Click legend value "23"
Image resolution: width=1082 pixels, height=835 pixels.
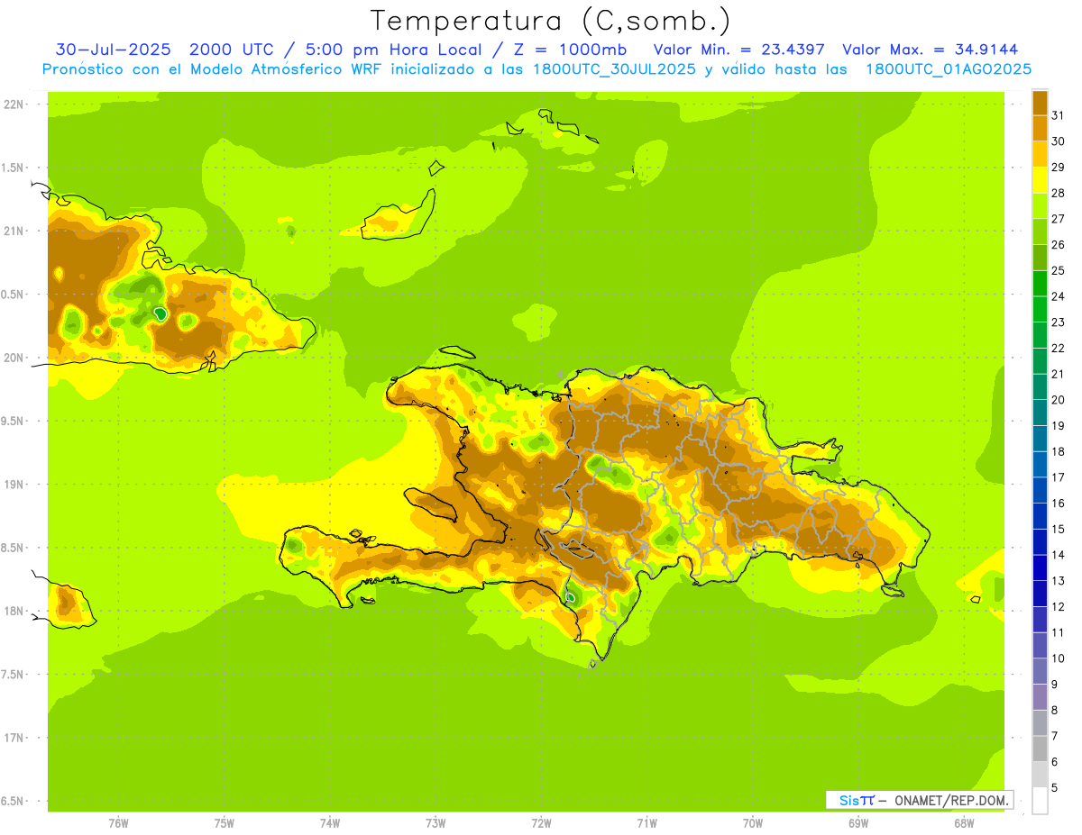[x=1058, y=322]
